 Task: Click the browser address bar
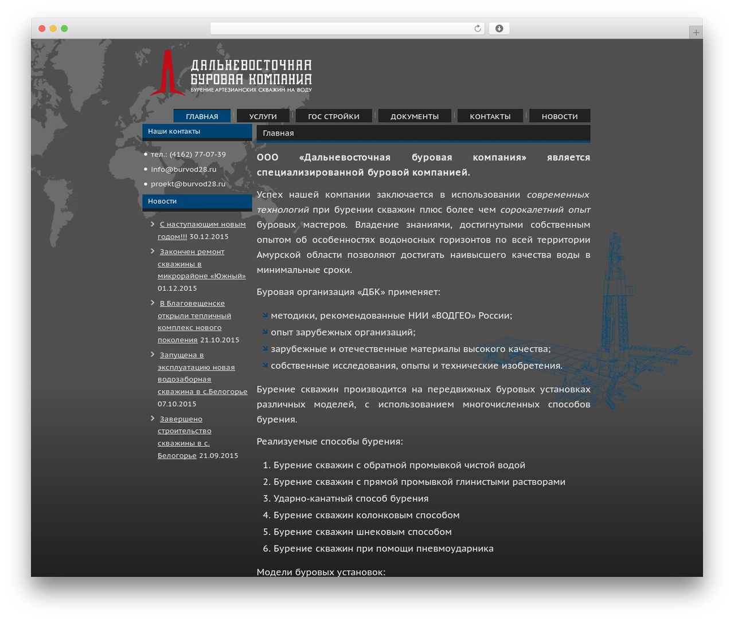pyautogui.click(x=347, y=29)
